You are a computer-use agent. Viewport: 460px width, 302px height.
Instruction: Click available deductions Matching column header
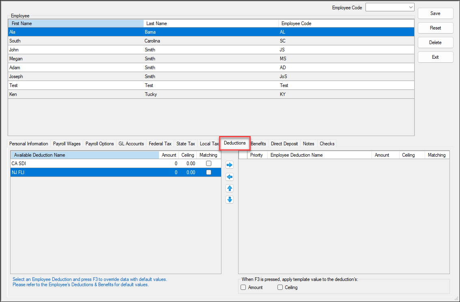pos(209,155)
